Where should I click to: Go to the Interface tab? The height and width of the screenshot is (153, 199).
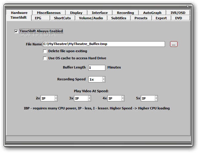[100, 13]
